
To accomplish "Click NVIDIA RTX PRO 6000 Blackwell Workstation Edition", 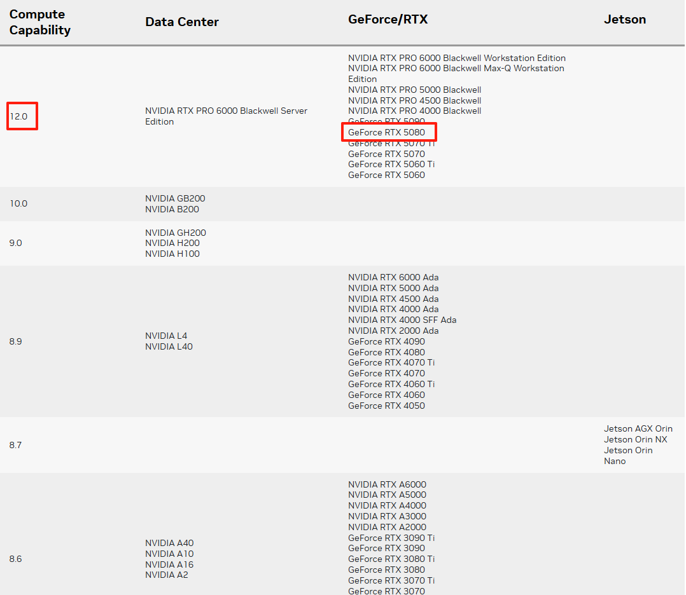I will coord(457,58).
